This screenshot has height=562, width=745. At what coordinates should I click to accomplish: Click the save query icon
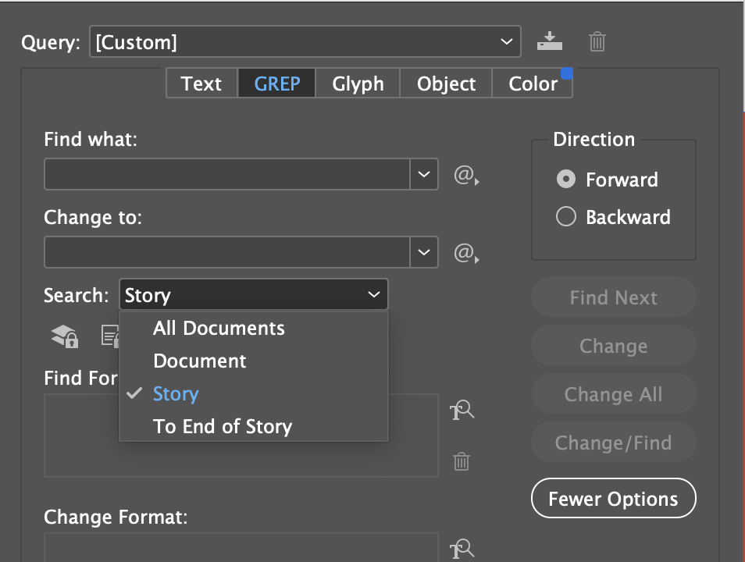click(x=549, y=41)
